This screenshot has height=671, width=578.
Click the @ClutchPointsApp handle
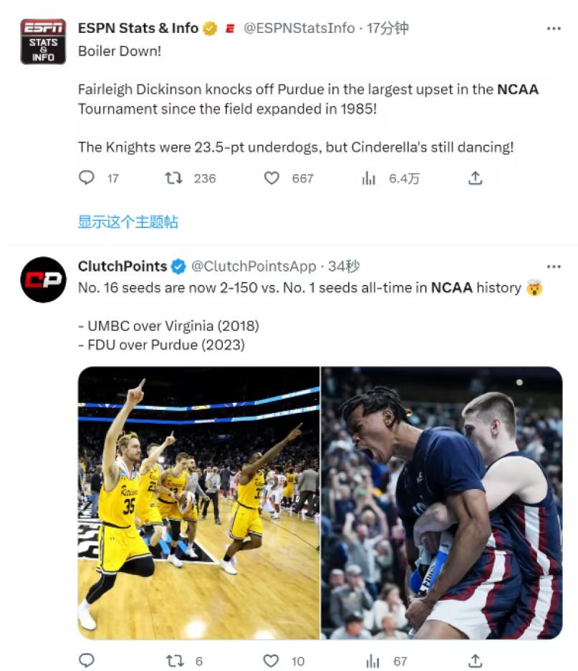tap(254, 267)
